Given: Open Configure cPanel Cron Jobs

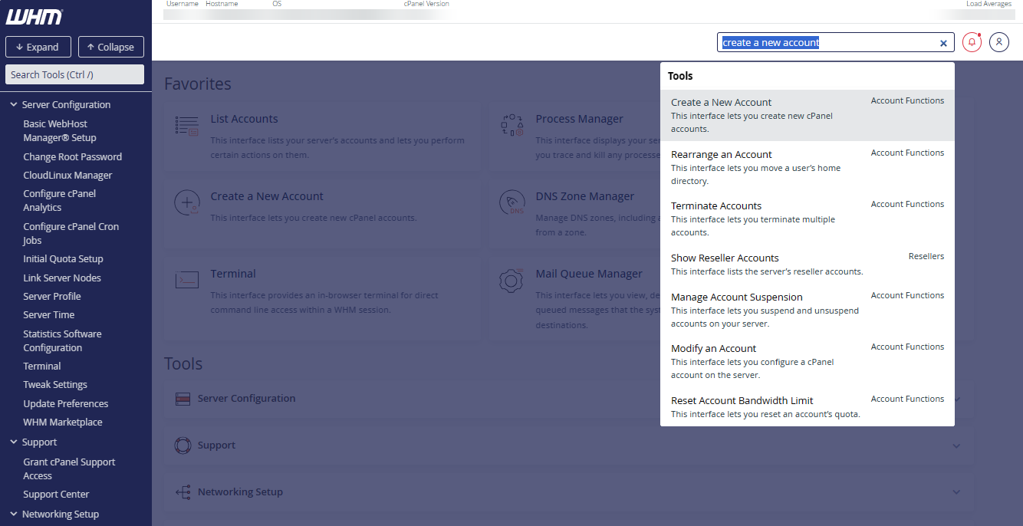Looking at the screenshot, I should click(71, 234).
